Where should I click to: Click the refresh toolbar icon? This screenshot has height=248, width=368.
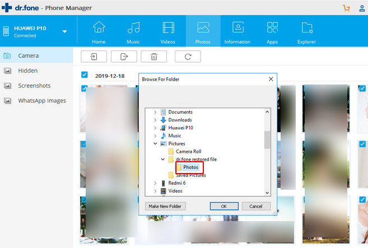pos(188,57)
